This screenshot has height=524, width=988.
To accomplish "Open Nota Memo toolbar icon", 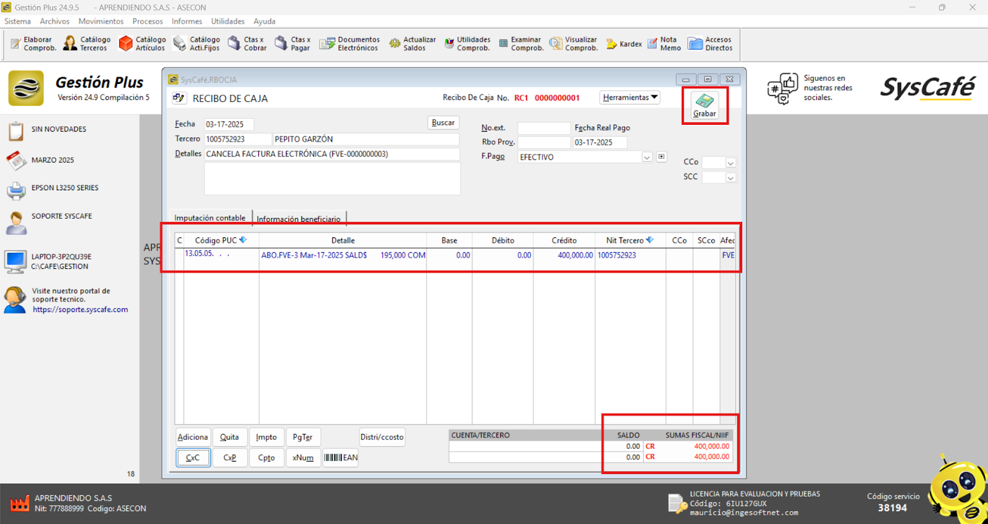I will 664,44.
